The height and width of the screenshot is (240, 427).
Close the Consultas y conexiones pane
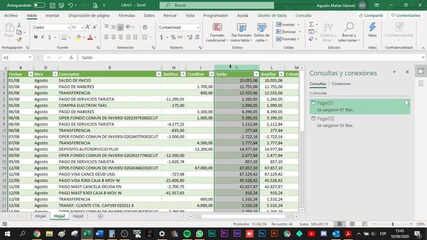[407, 72]
